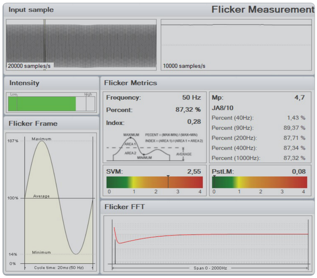Click the INDEX = (AREA 1) / (AREA 1 + AREA 2) formula
The image size is (317, 278).
click(x=174, y=141)
